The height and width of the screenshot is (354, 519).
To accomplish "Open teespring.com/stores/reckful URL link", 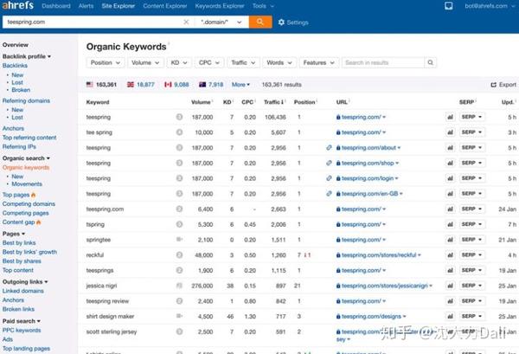I will coord(379,255).
